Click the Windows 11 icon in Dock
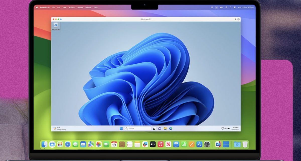This screenshot has height=161, width=301. coord(226,144)
